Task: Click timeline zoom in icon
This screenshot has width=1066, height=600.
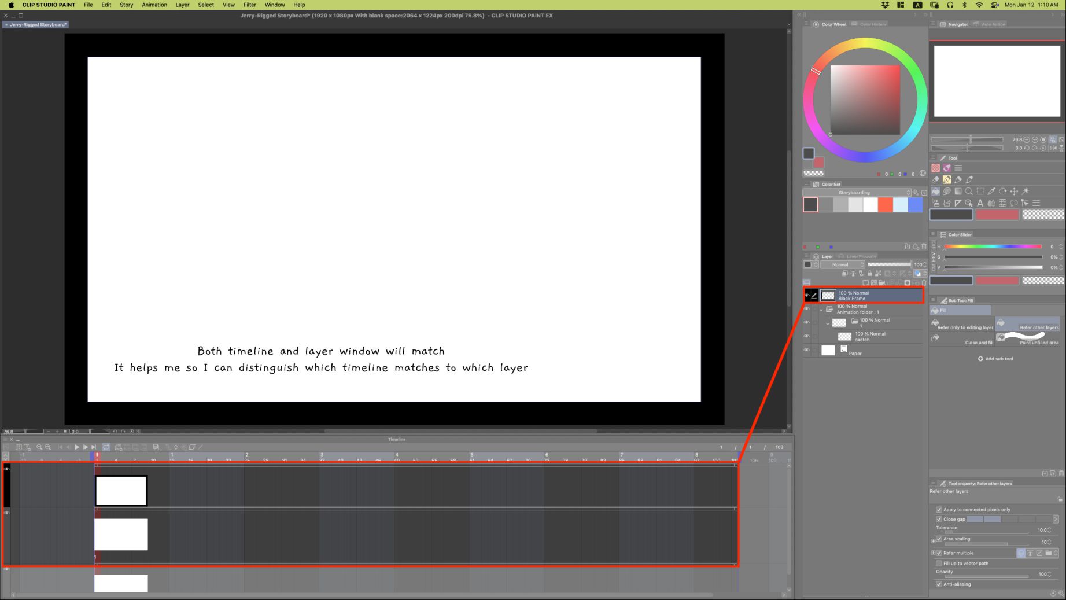Action: pos(48,447)
